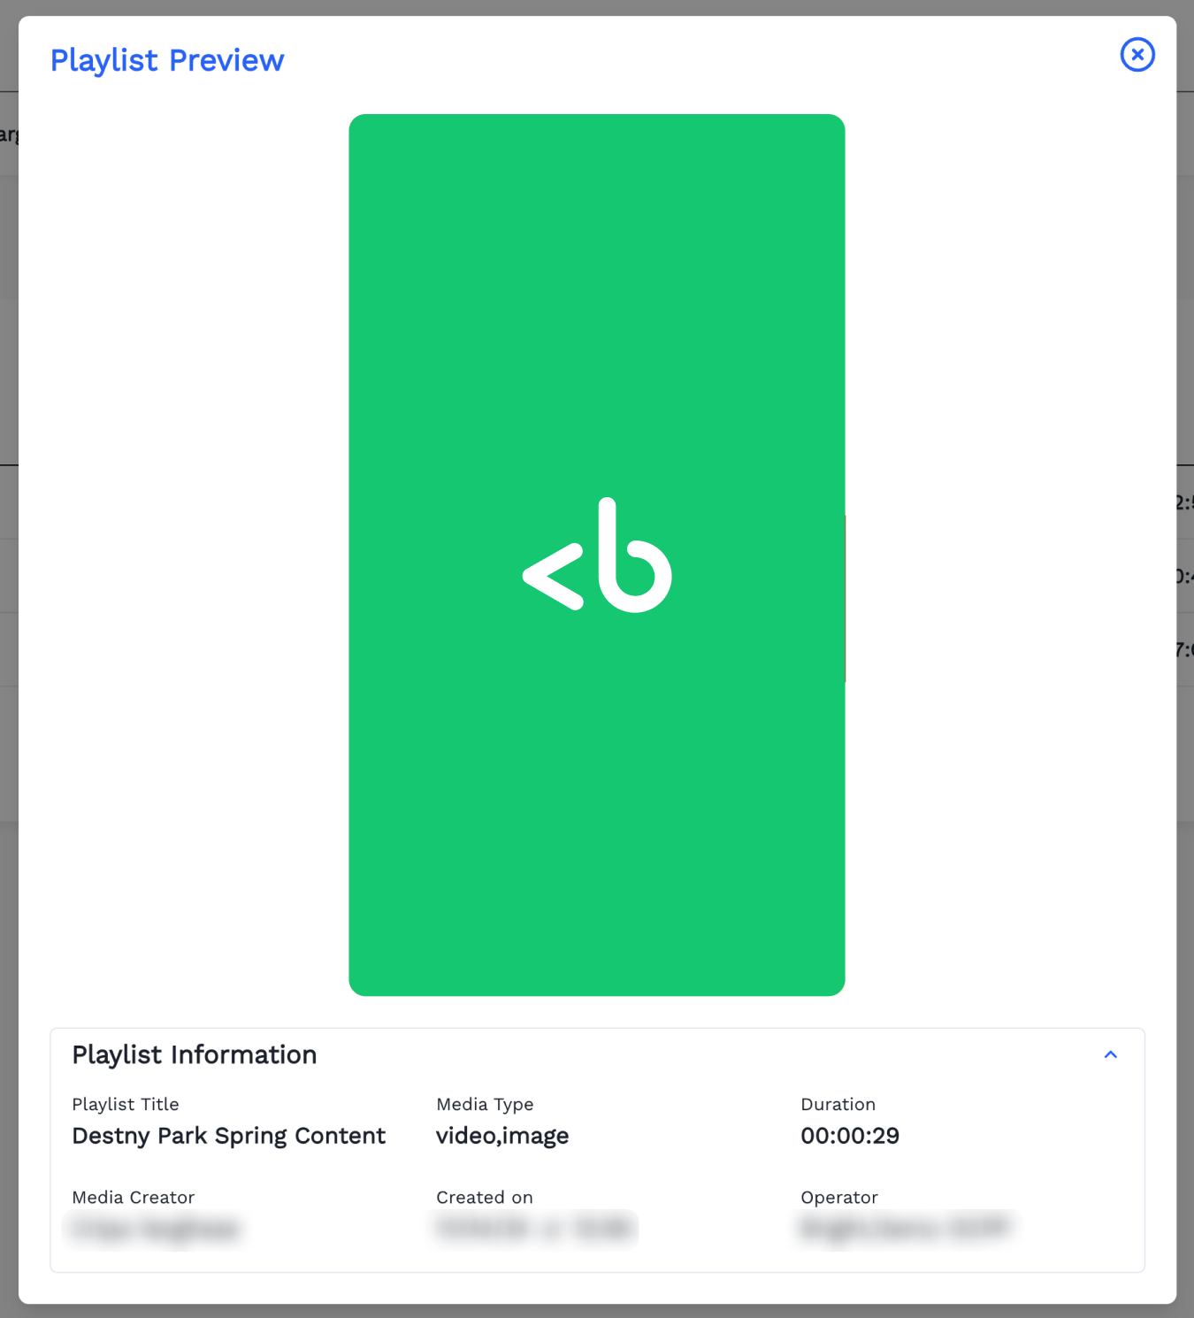Close the Playlist Preview dialog
This screenshot has height=1318, width=1194.
point(1137,55)
